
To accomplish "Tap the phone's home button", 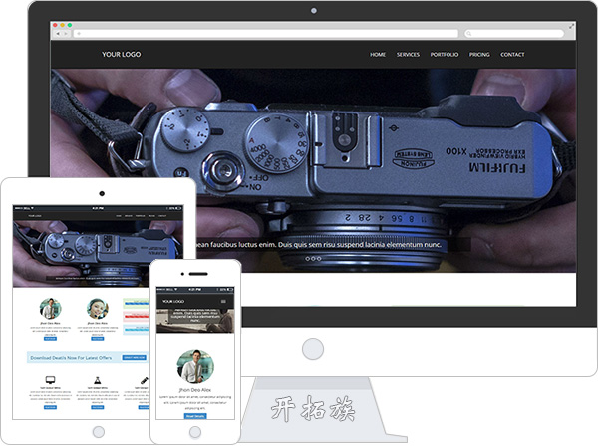I will tap(195, 432).
